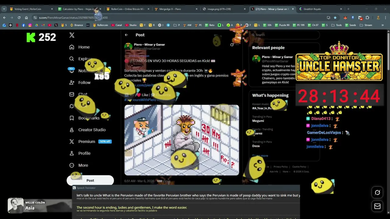This screenshot has width=390, height=219.
Task: Click the browser Home button
Action: [26, 18]
